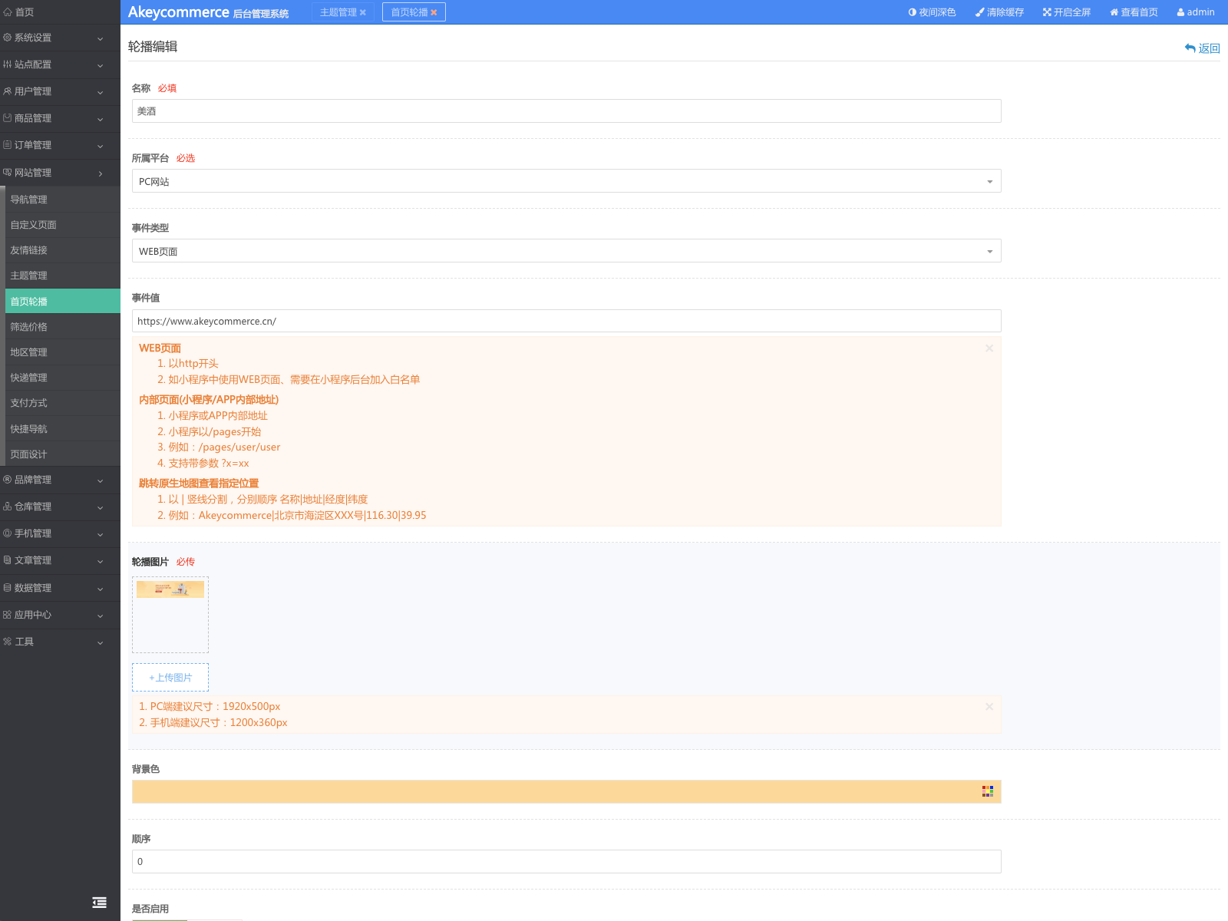Open 快捷导航 in the sidebar
The image size is (1228, 921).
coord(63,429)
